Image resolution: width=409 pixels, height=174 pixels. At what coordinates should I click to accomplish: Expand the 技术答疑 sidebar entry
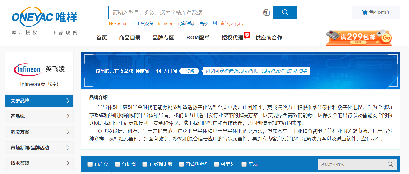(x=39, y=163)
